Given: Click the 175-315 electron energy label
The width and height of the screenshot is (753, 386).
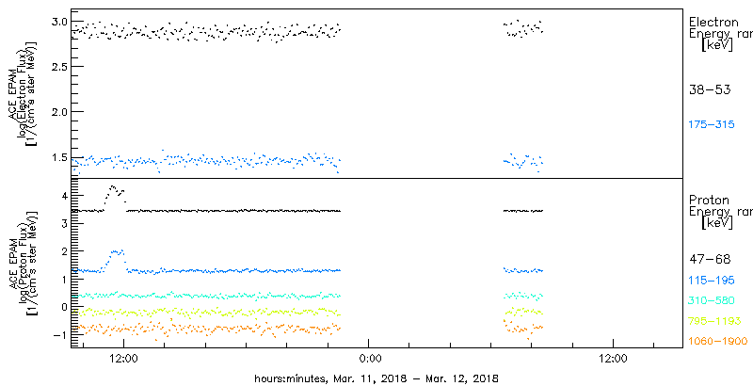Looking at the screenshot, I should pos(712,125).
